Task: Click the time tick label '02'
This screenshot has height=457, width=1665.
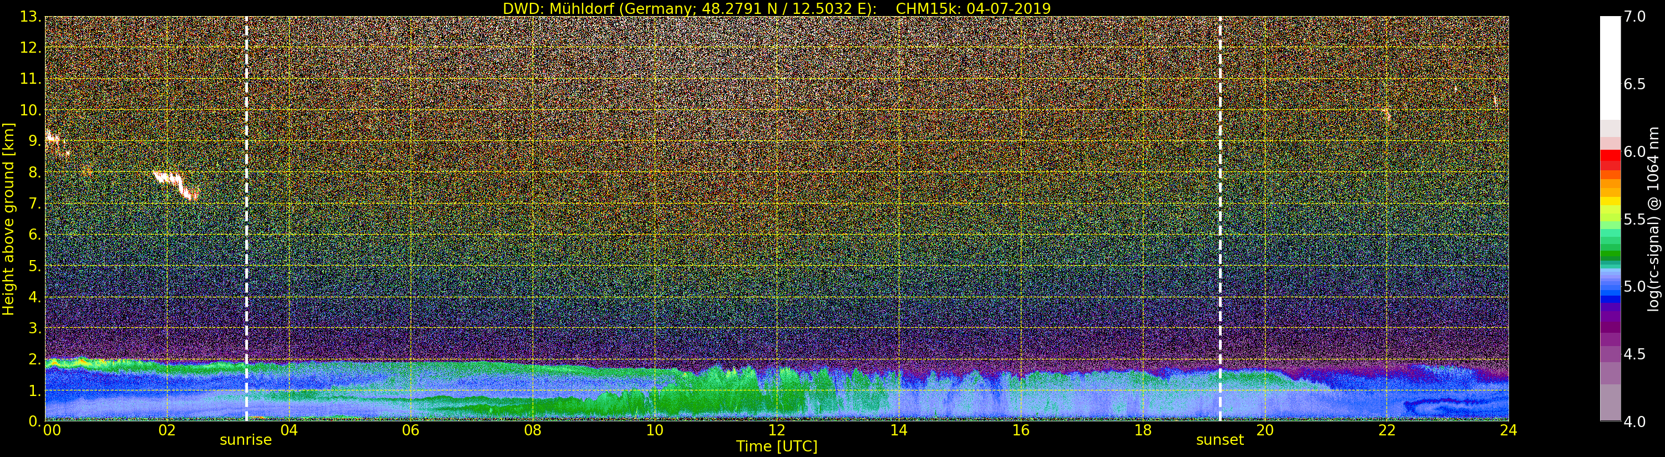Action: pyautogui.click(x=167, y=430)
